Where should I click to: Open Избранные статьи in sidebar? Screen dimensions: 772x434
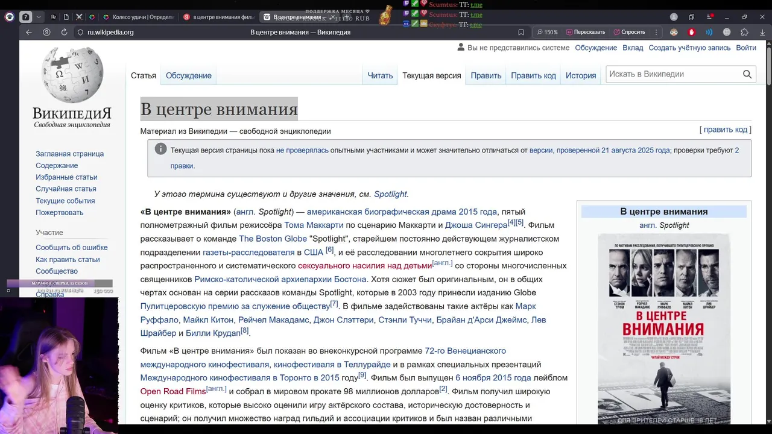[66, 177]
